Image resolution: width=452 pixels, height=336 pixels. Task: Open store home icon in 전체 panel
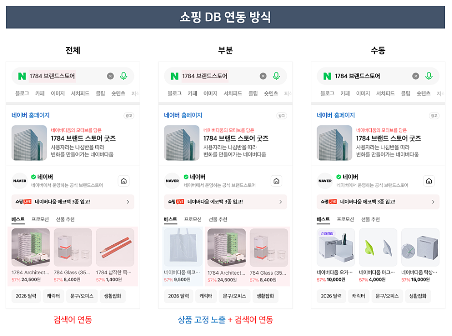pyautogui.click(x=124, y=181)
